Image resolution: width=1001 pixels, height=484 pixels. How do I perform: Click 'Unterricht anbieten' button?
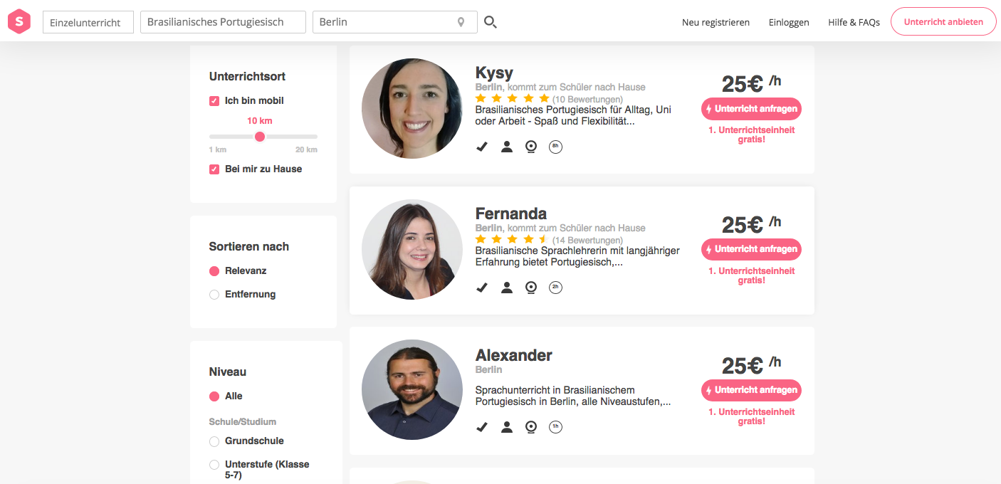(943, 21)
